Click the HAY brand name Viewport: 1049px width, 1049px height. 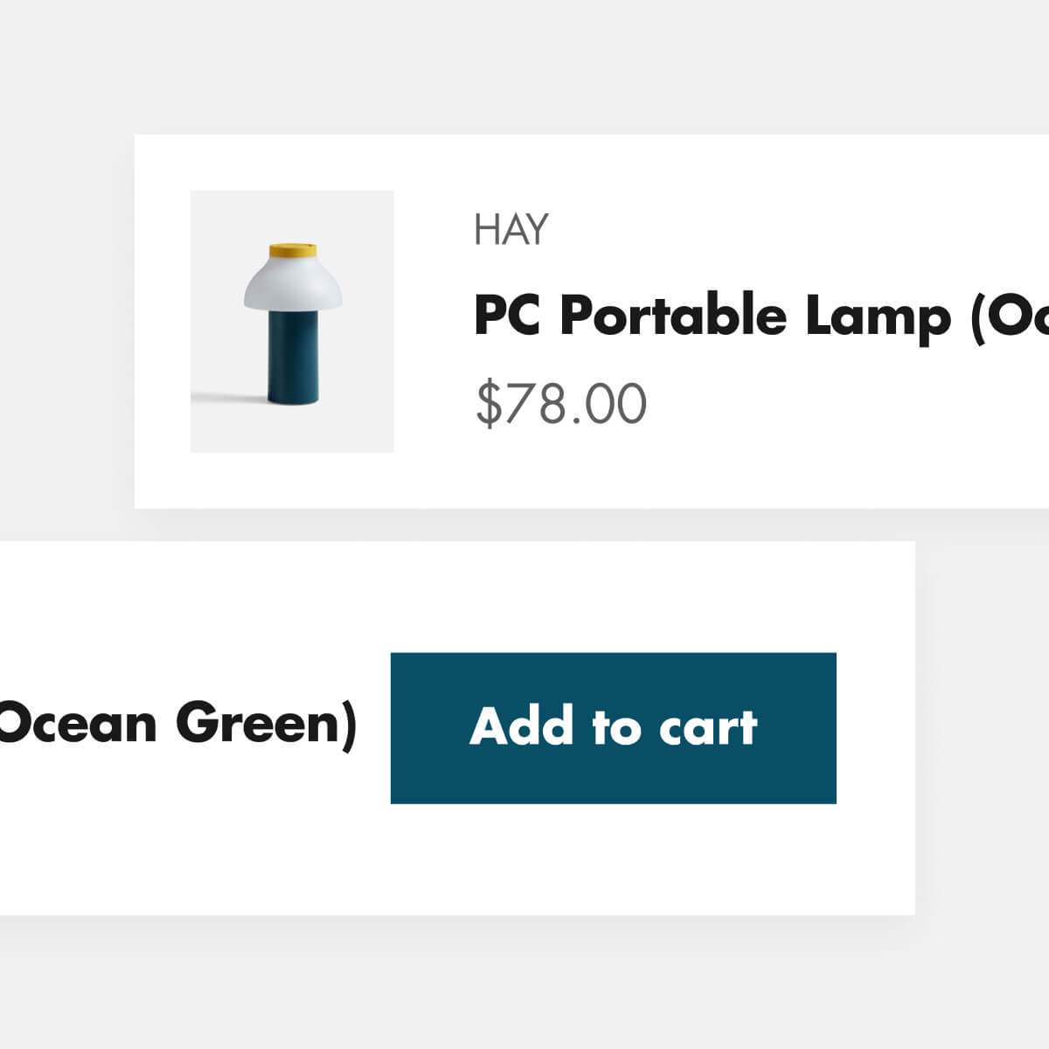coord(511,230)
